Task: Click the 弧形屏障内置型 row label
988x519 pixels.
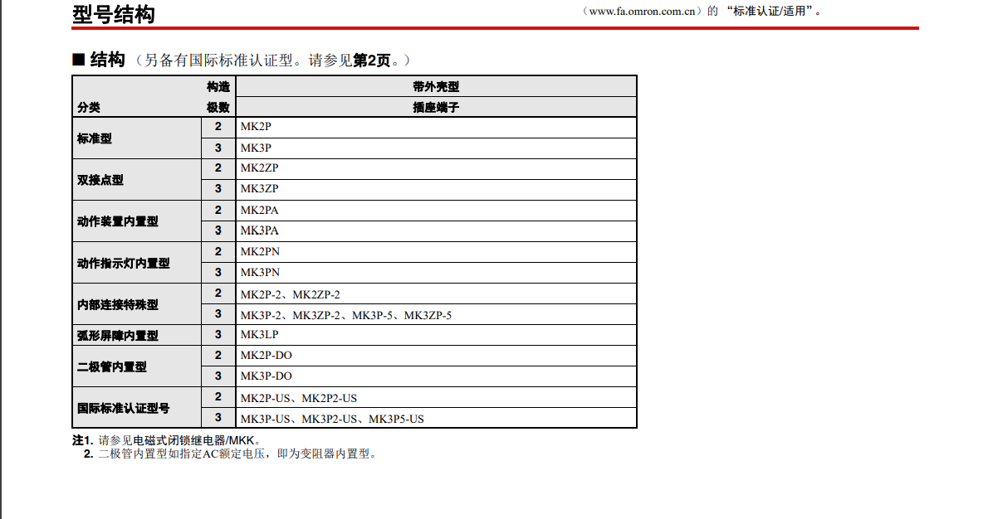Action: (117, 336)
